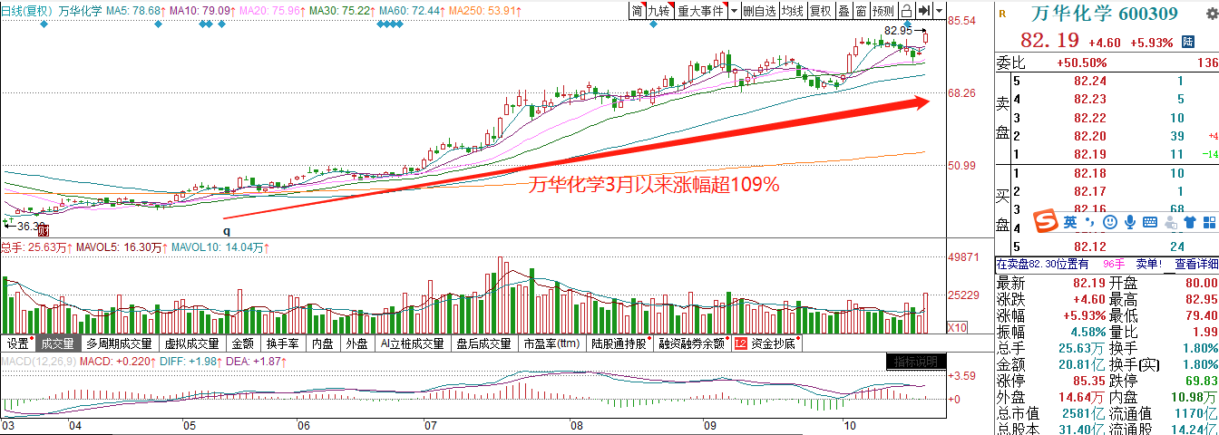Switch to 虚拟成交量 tab

click(x=191, y=343)
